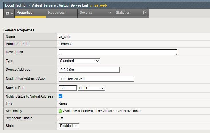Click the green Availability status icon
This screenshot has height=133, width=210.
click(x=60, y=111)
